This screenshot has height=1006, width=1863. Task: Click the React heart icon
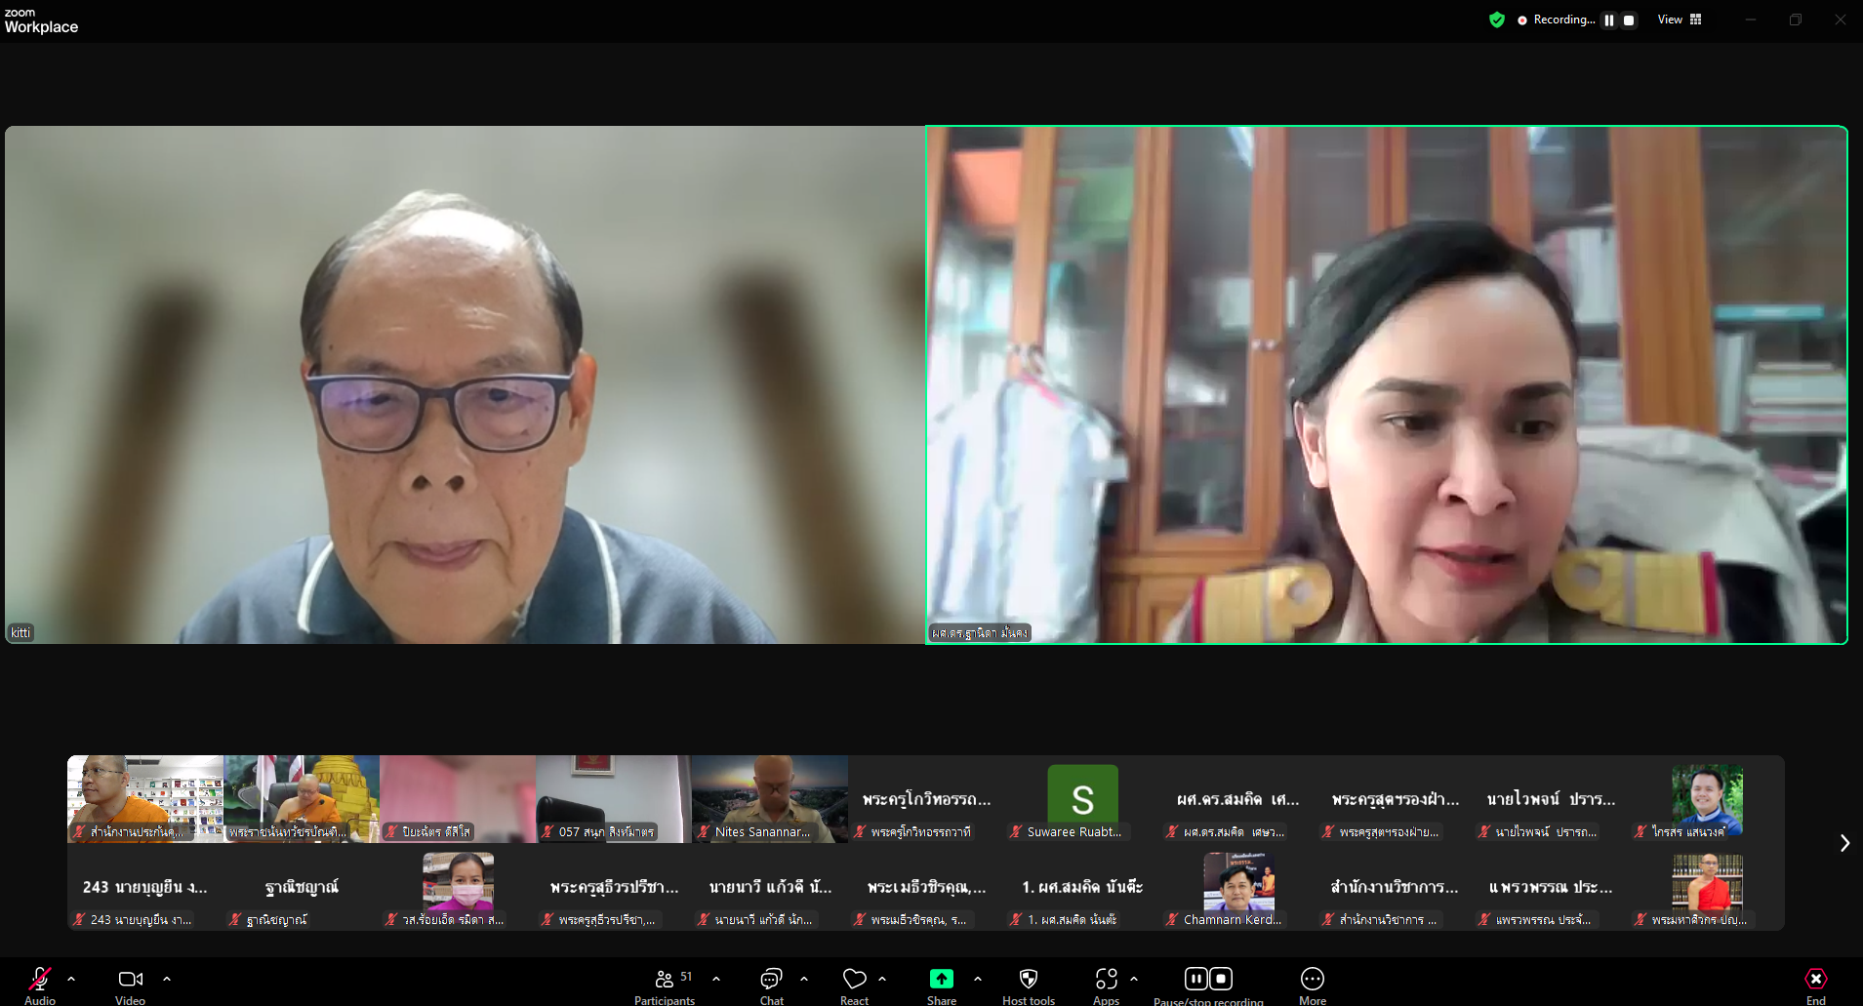[854, 980]
